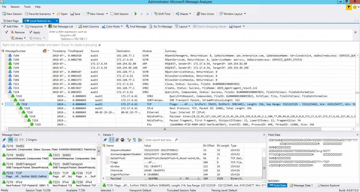
Task: Open the Add Filter dropdown arrow
Action: (x=22, y=27)
